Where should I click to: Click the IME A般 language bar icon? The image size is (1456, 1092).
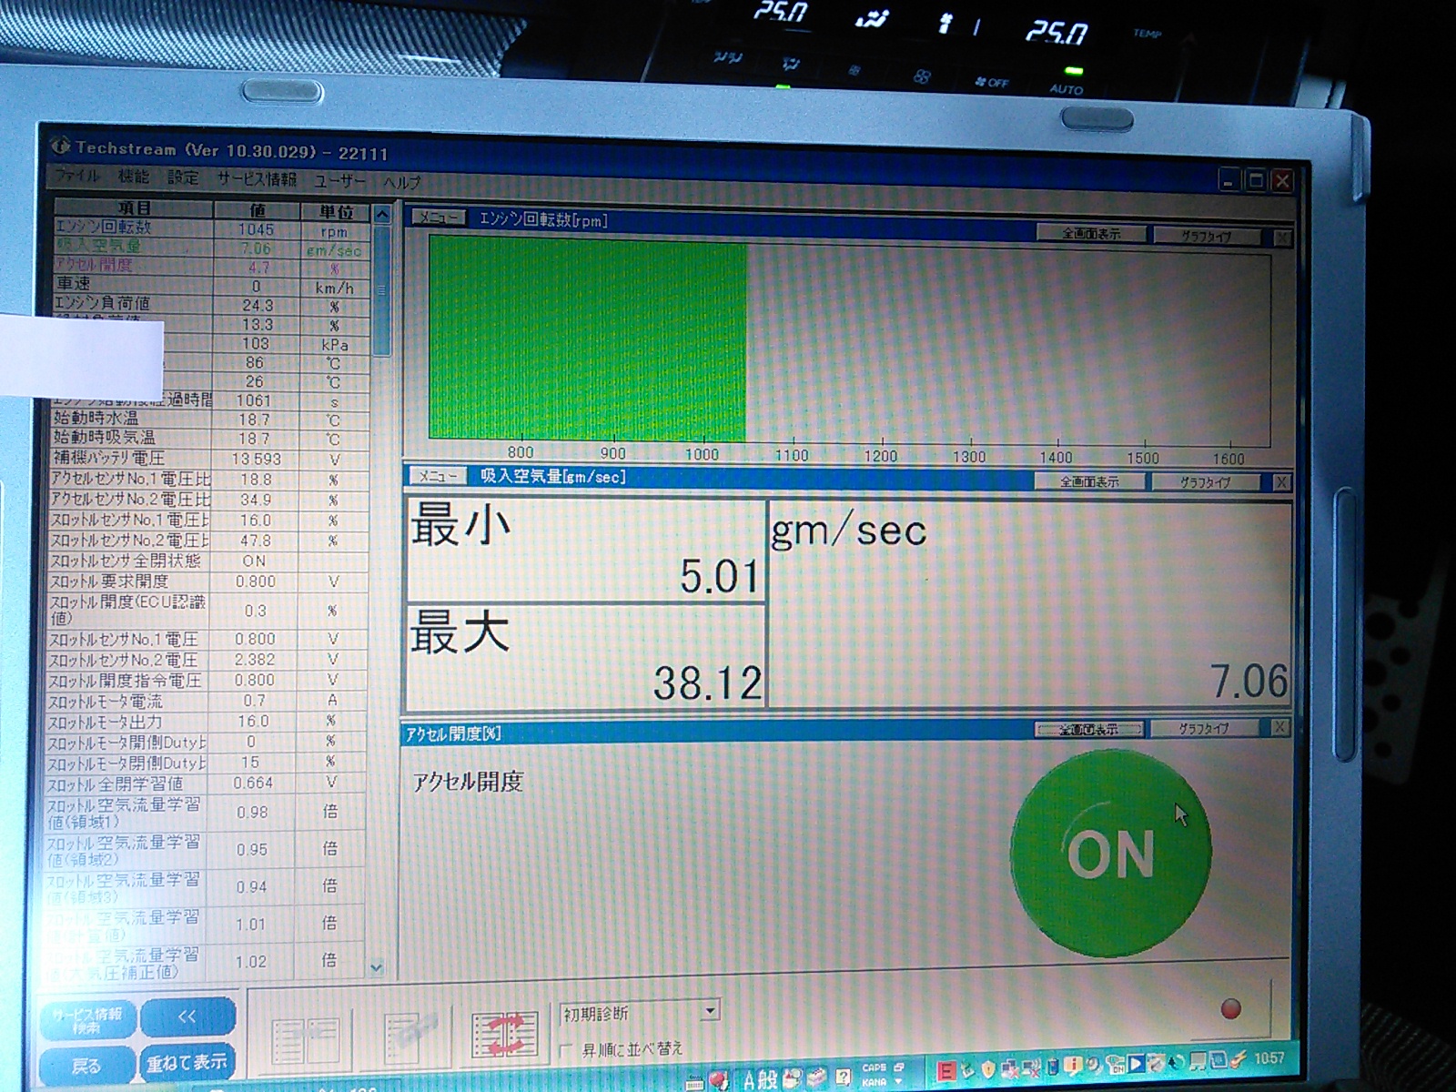pyautogui.click(x=760, y=1079)
